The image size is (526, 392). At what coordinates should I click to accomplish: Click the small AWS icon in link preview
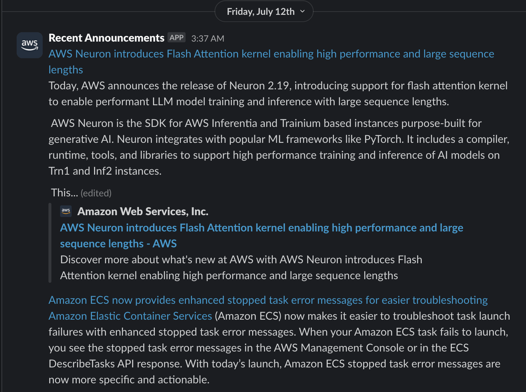pos(66,211)
